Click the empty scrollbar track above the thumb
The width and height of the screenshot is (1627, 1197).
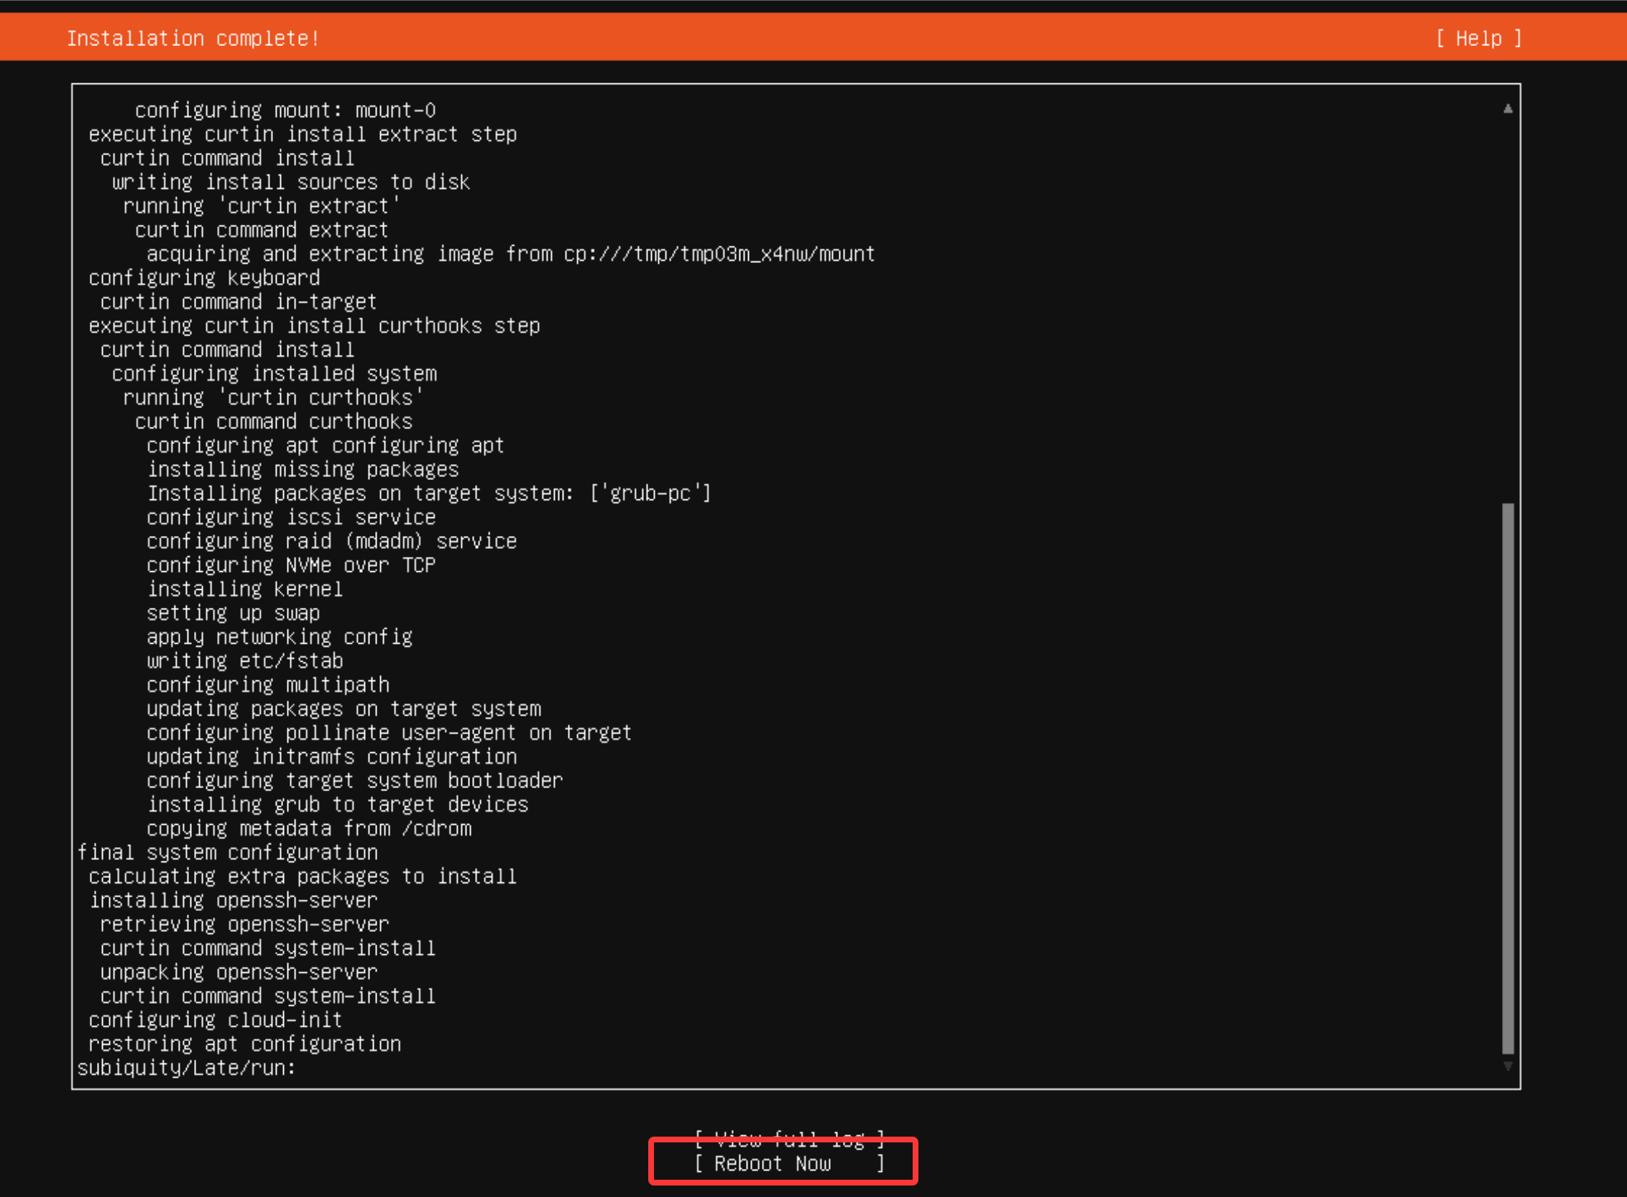1508,305
